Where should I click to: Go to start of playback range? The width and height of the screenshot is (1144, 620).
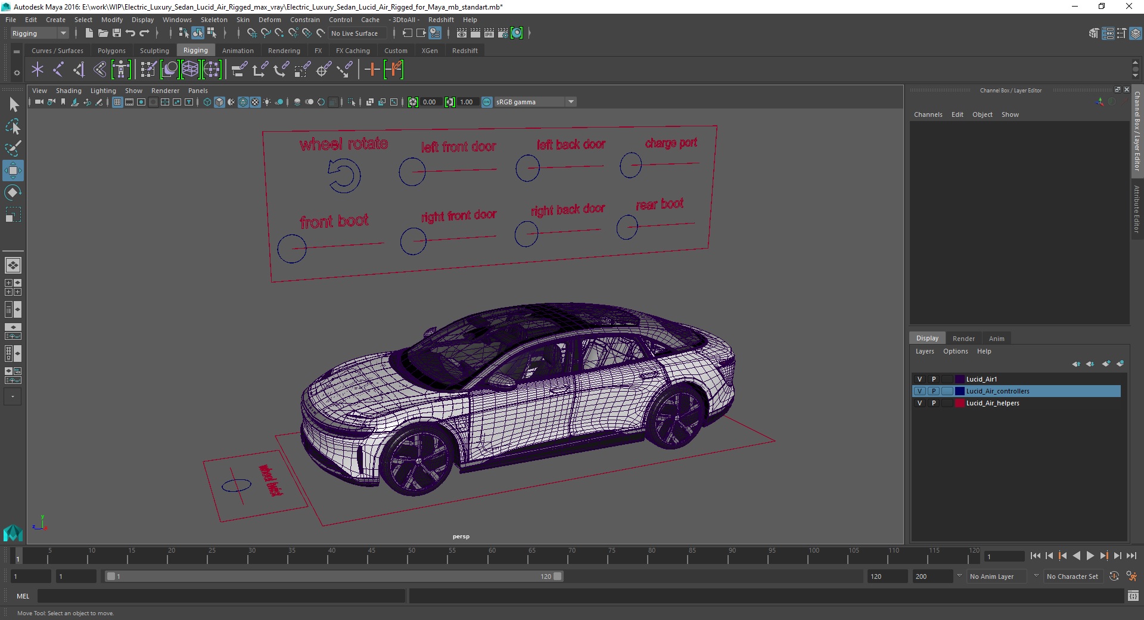pyautogui.click(x=1035, y=556)
